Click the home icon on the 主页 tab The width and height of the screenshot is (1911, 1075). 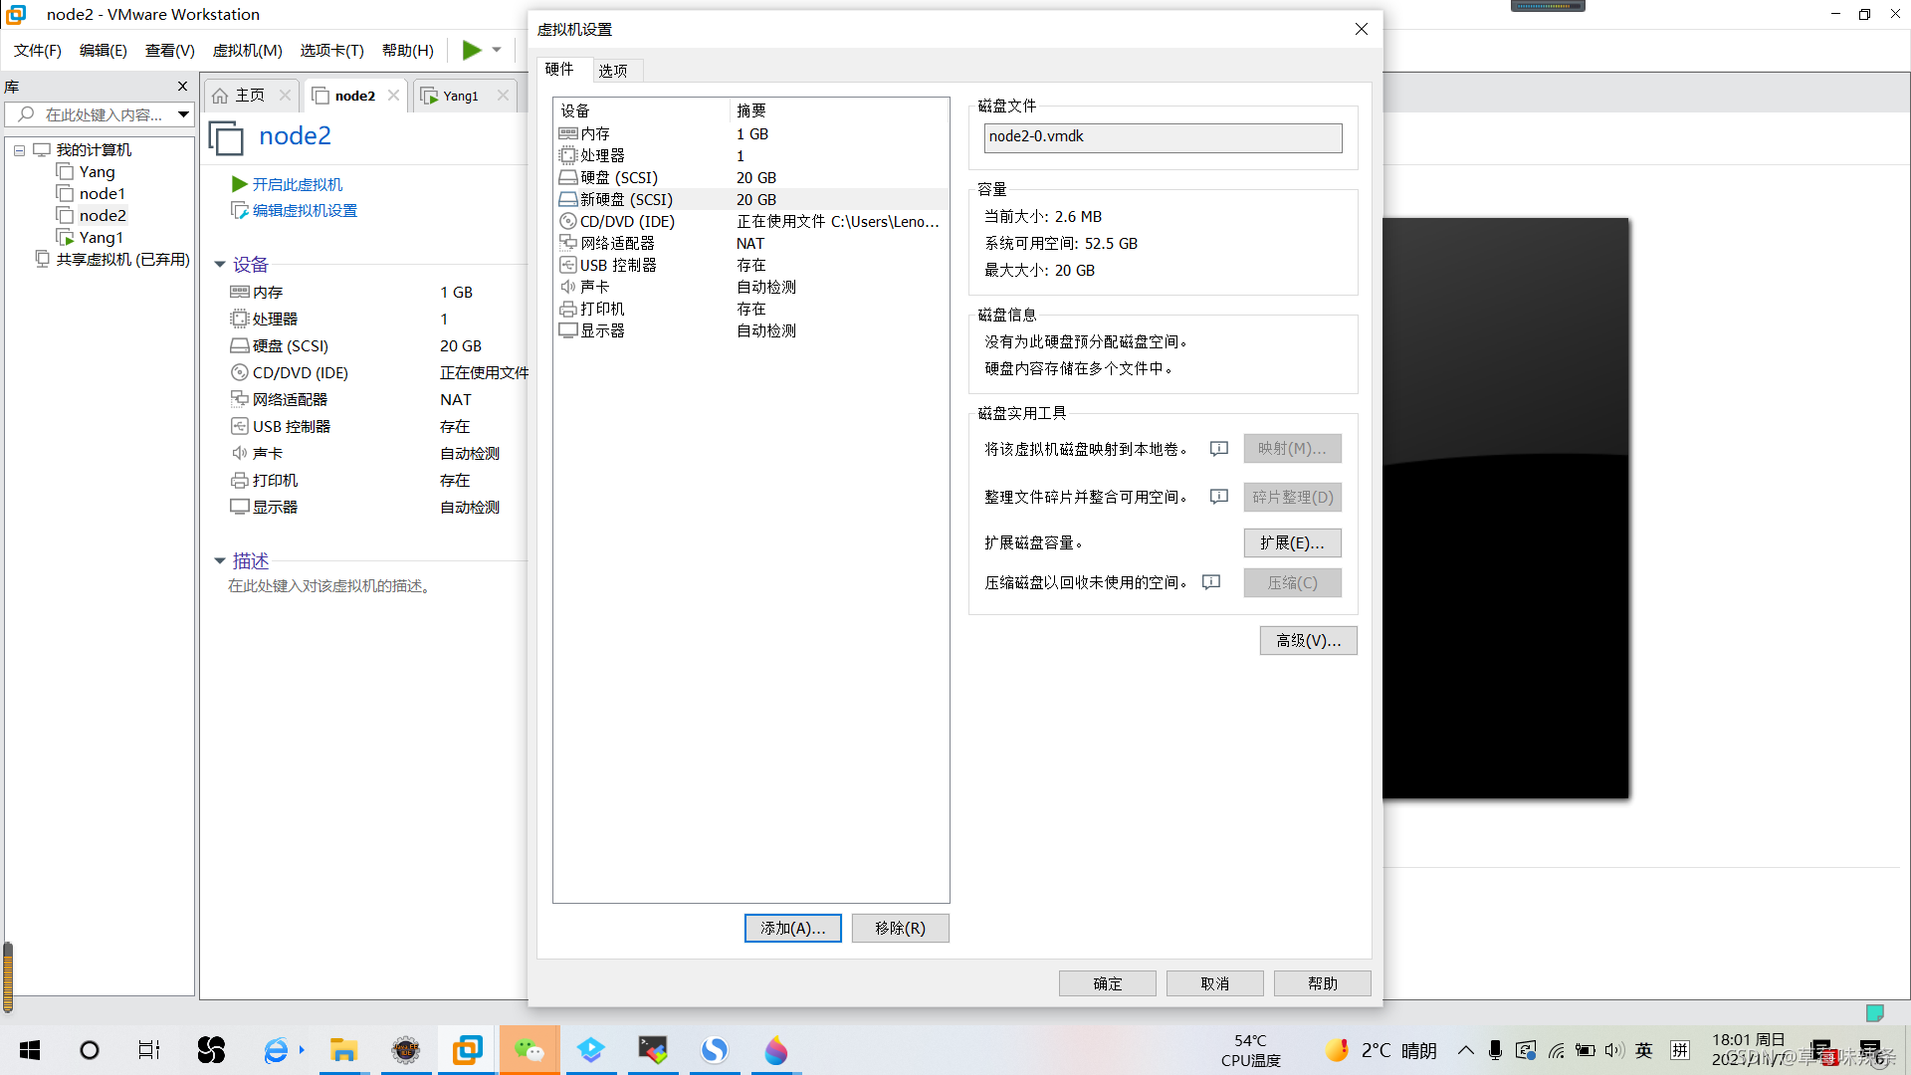click(x=220, y=96)
